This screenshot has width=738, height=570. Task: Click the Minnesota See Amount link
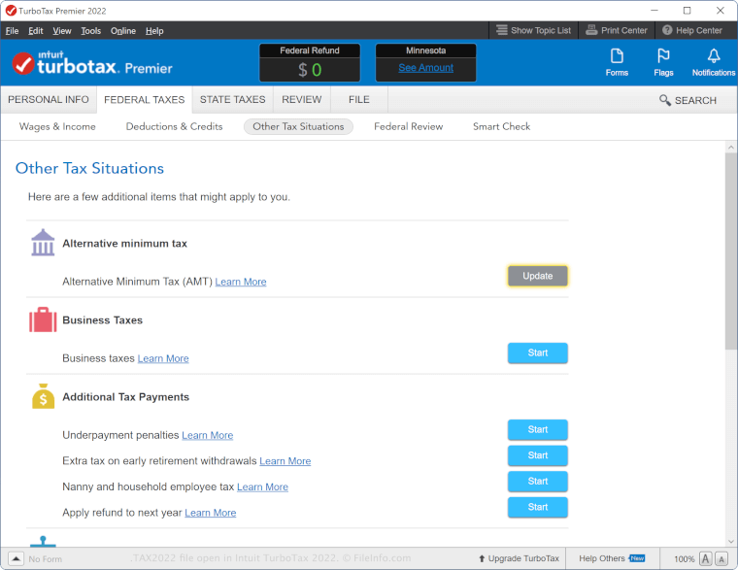click(x=425, y=68)
